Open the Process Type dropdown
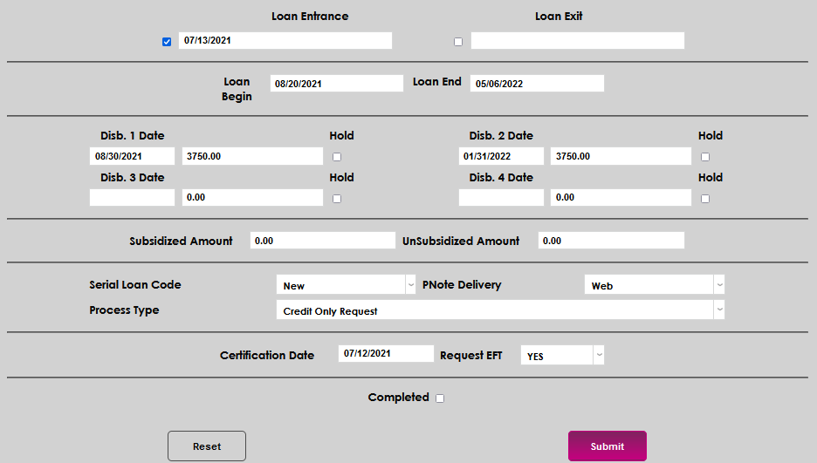Screen dimensions: 817x463 500,310
